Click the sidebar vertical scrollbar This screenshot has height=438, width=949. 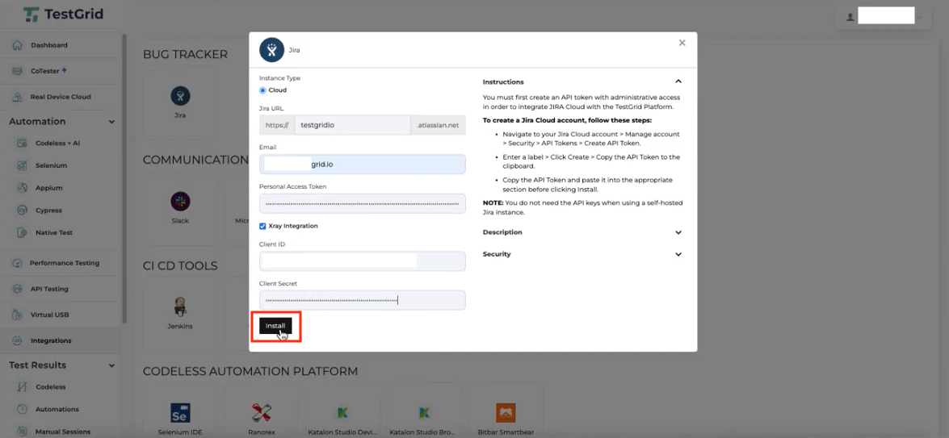tap(124, 178)
